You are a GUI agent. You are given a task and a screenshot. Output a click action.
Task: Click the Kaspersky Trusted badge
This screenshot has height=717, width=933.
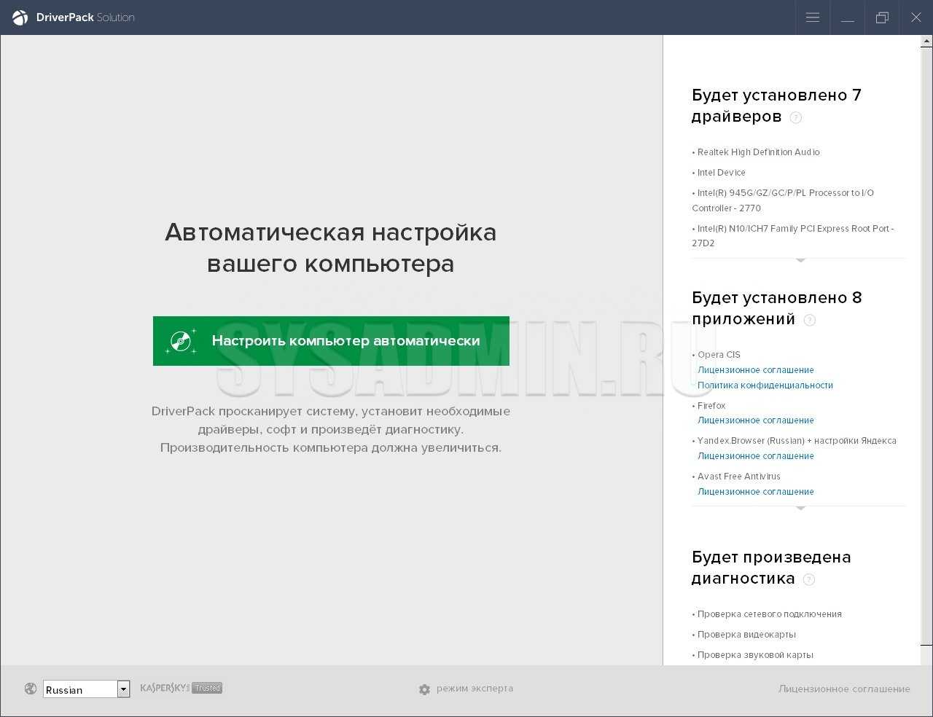181,688
